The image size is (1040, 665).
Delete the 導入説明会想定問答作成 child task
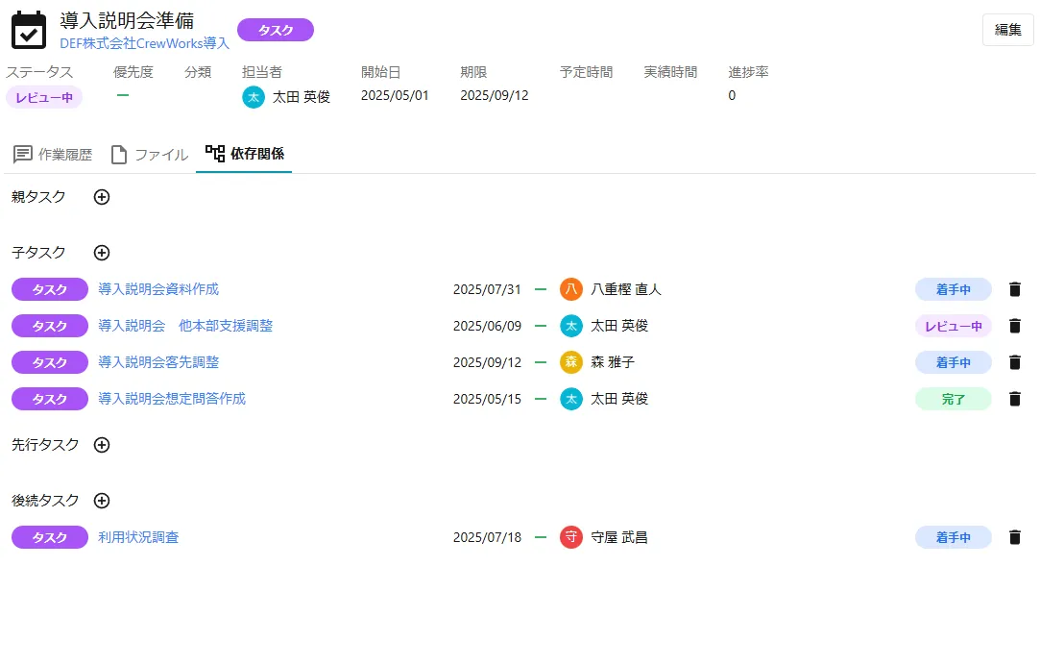click(x=1015, y=399)
